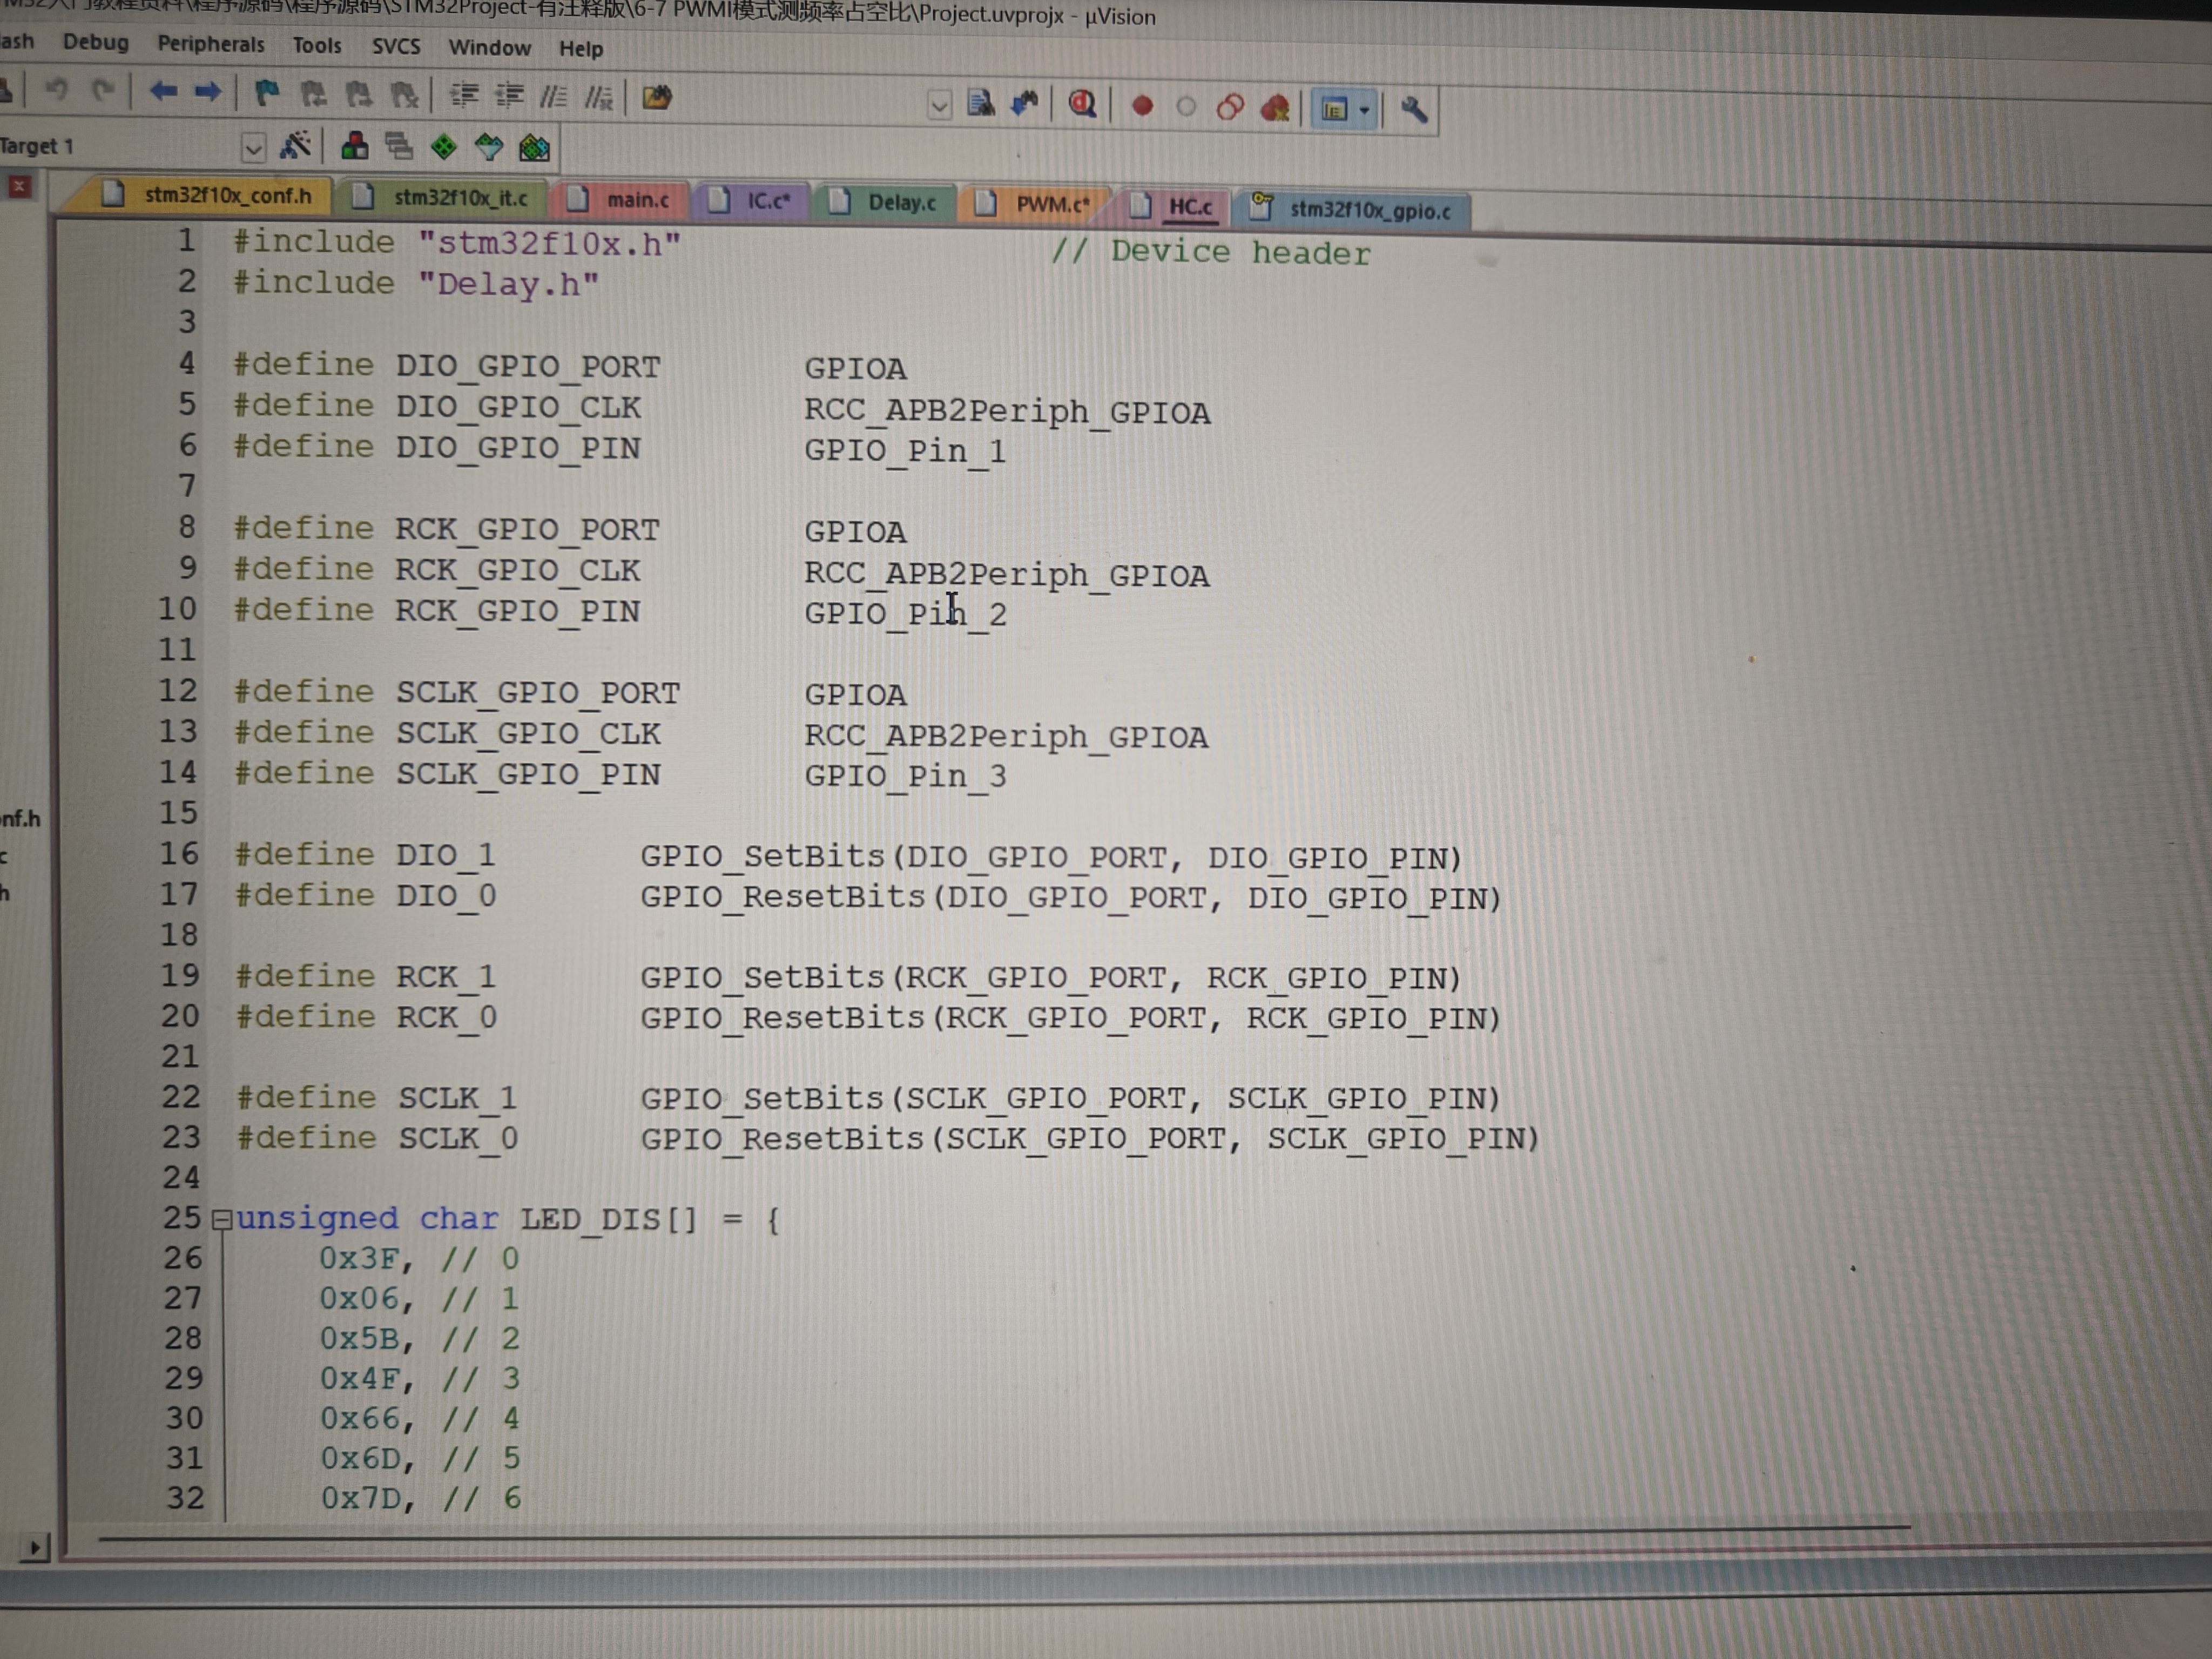Viewport: 2212px width, 1659px height.
Task: Open the Peripherals menu
Action: (211, 44)
